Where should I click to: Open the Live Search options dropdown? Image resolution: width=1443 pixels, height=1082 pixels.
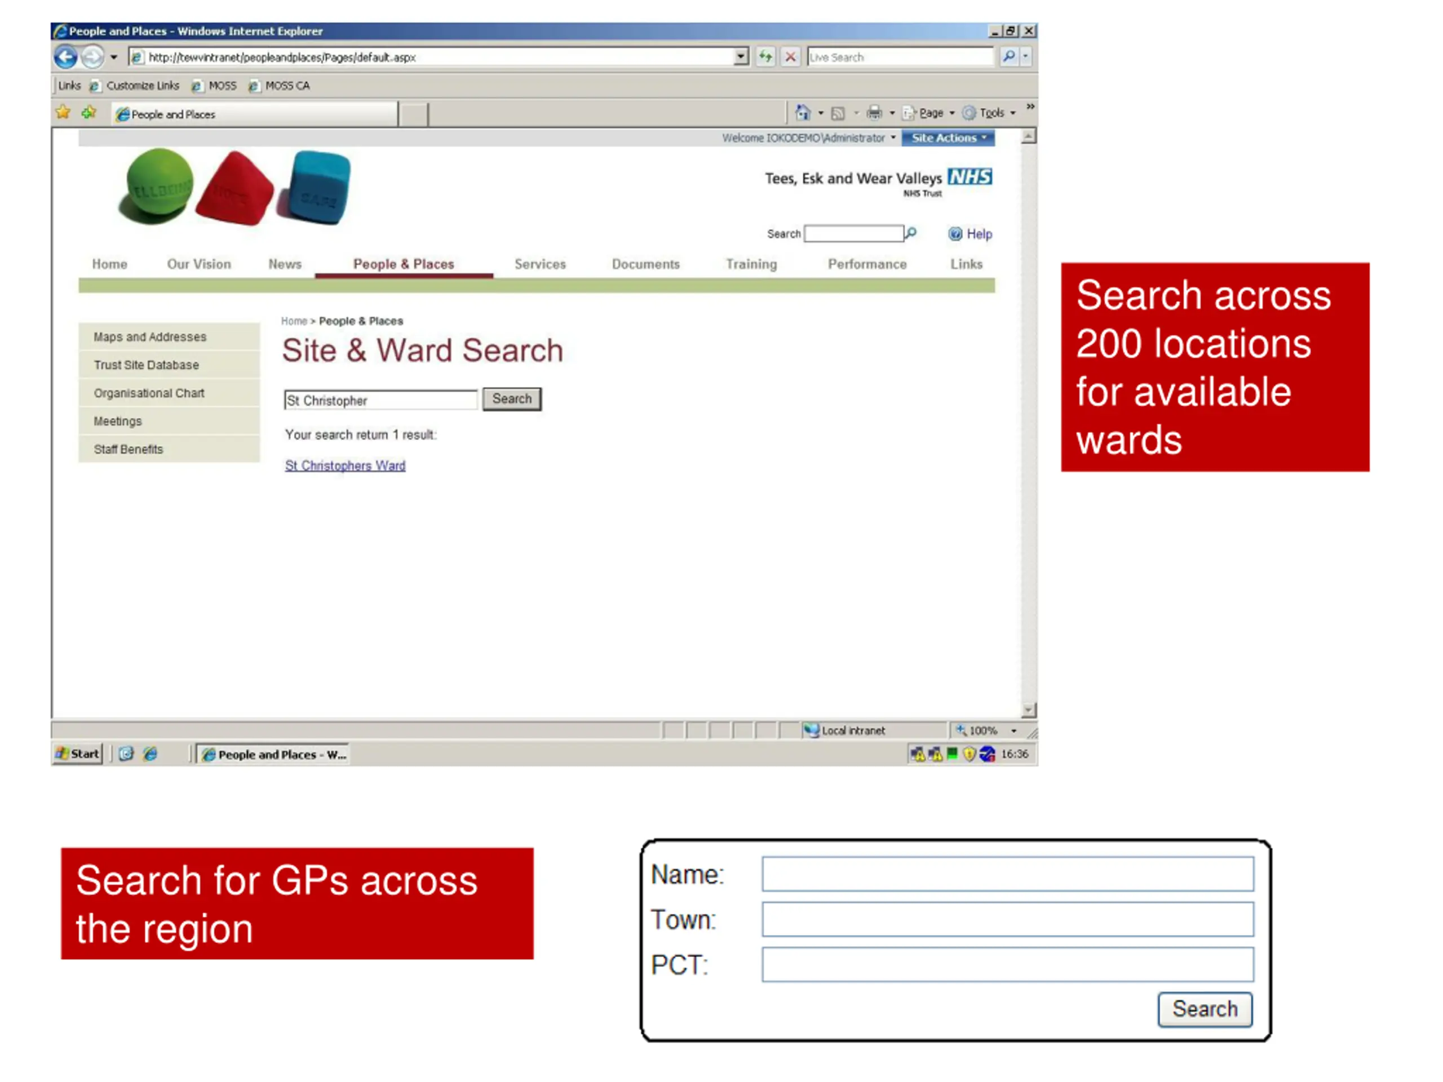1025,57
